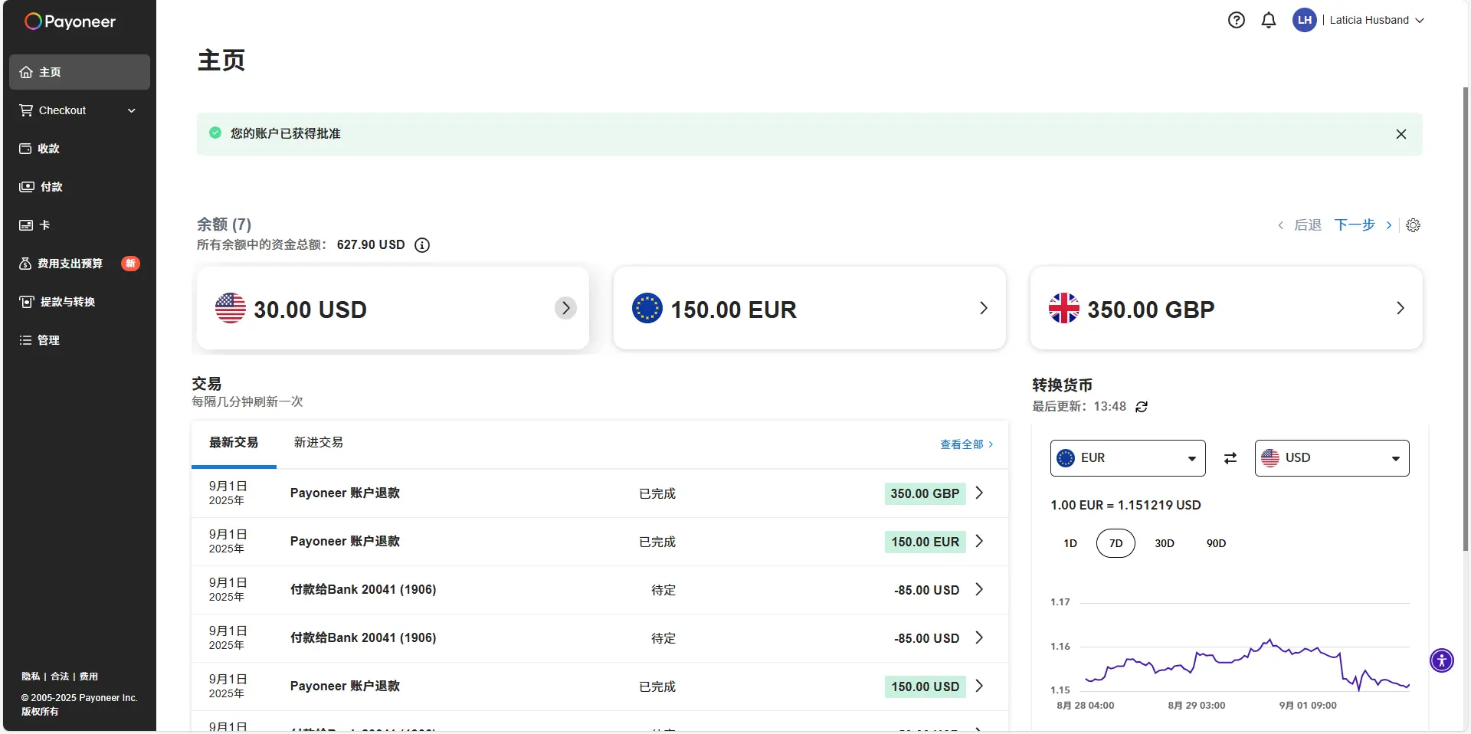This screenshot has height=734, width=1471.
Task: Open 卡 in the sidebar
Action: 80,225
